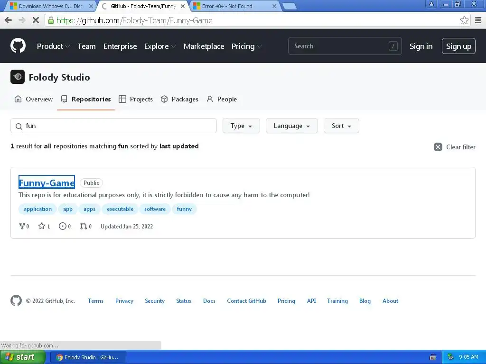
Task: Open the Terms footer link
Action: 95,300
